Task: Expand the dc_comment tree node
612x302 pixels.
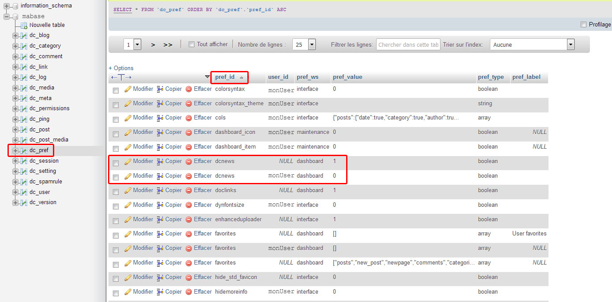Action: coord(15,56)
